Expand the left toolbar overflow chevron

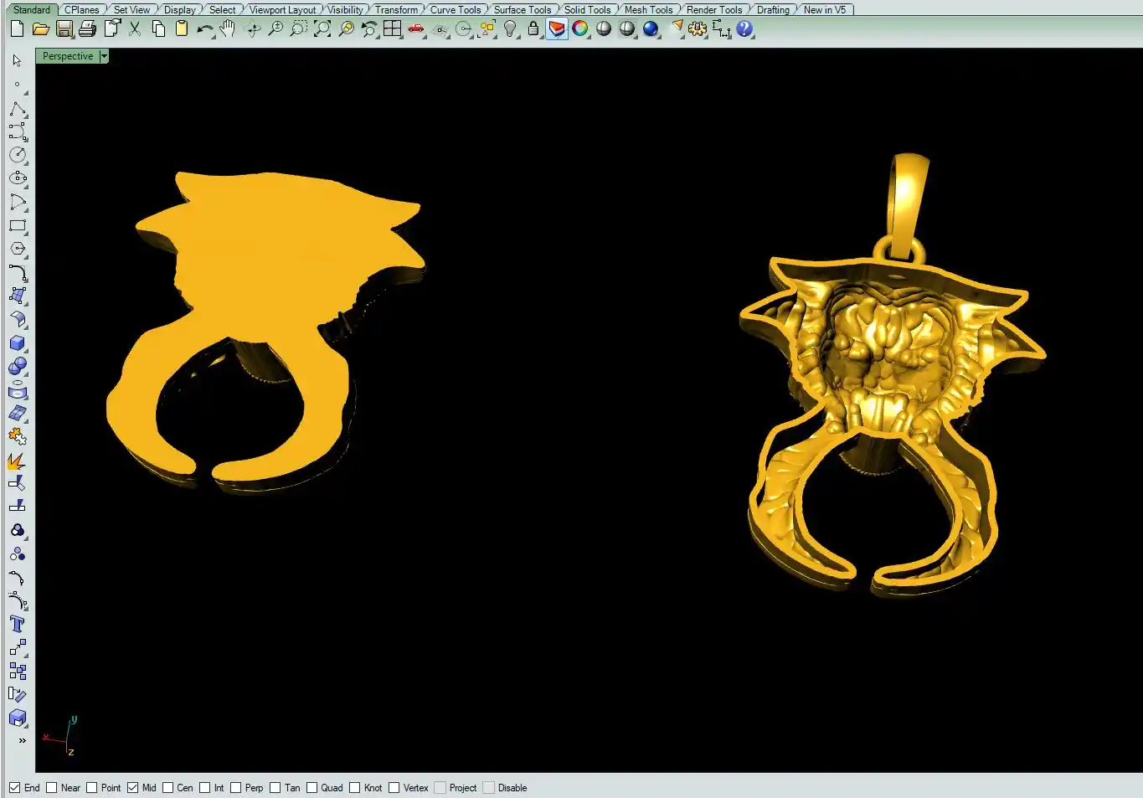pyautogui.click(x=22, y=740)
